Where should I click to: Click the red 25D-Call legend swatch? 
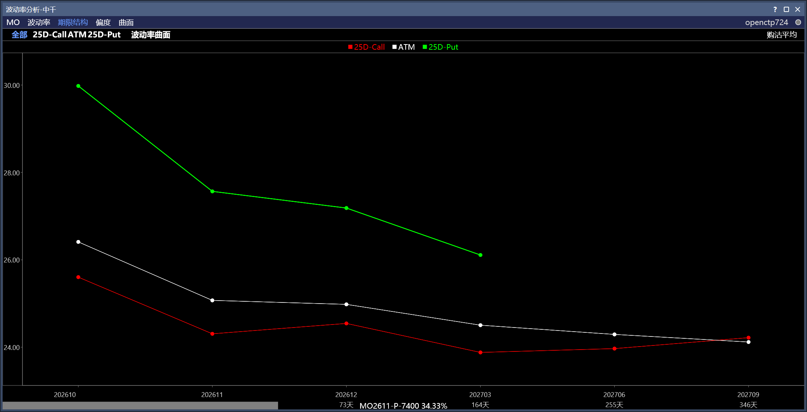[x=350, y=47]
